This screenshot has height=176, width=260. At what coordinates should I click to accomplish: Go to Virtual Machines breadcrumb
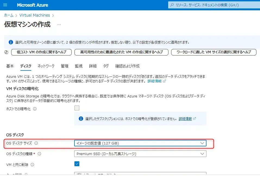[35, 15]
